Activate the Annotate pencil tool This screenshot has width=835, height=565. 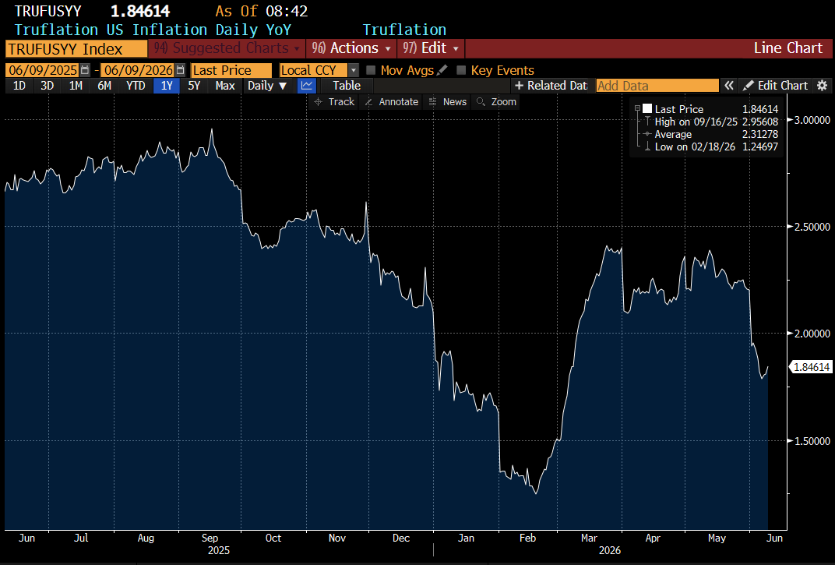(391, 102)
